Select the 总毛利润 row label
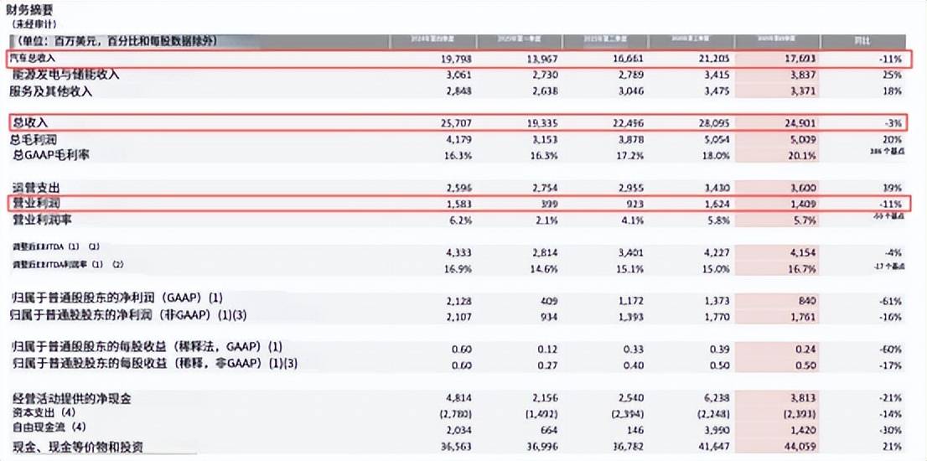 (34, 138)
